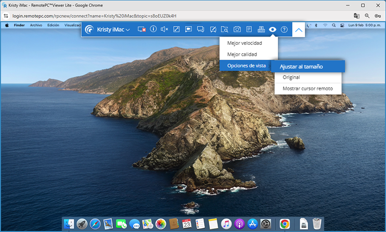Toggle Mostrar cursor remoto
The image size is (386, 232).
308,89
